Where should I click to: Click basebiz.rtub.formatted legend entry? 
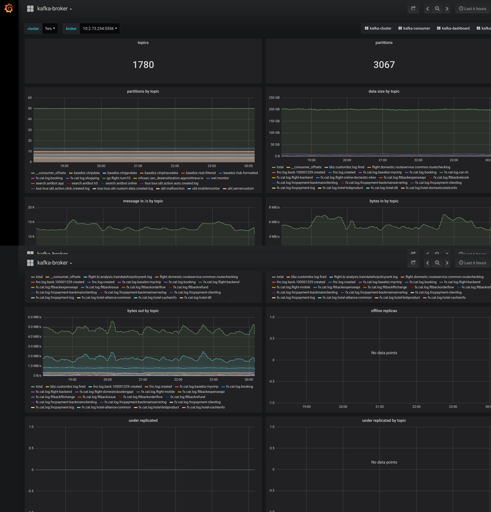click(241, 173)
